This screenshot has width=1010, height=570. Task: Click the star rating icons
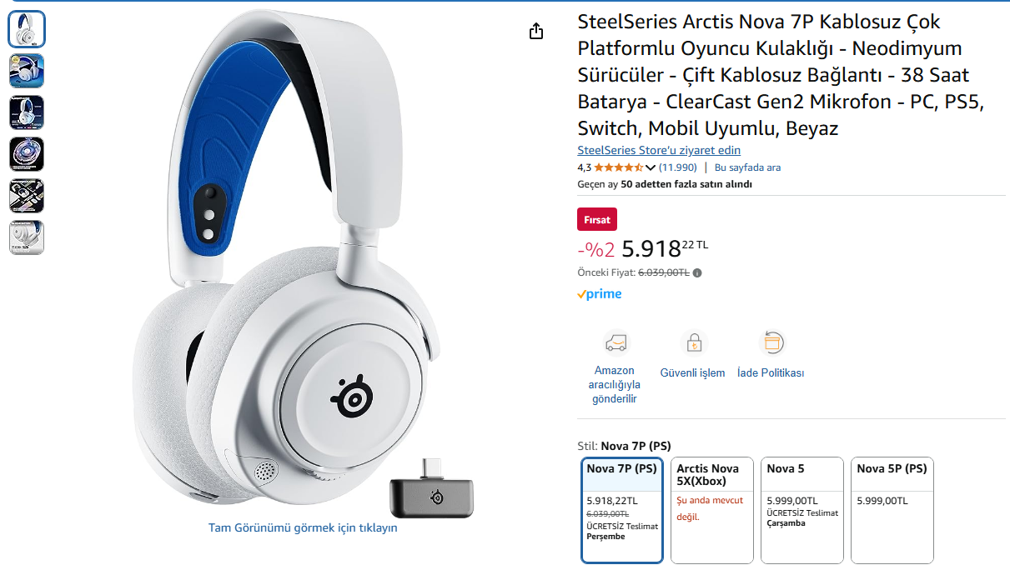pos(618,167)
